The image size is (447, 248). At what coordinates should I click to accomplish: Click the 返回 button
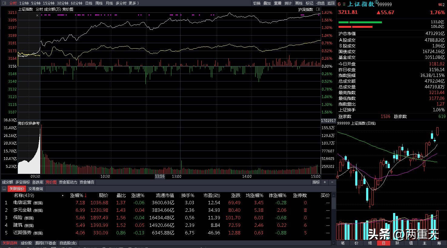click(331, 3)
